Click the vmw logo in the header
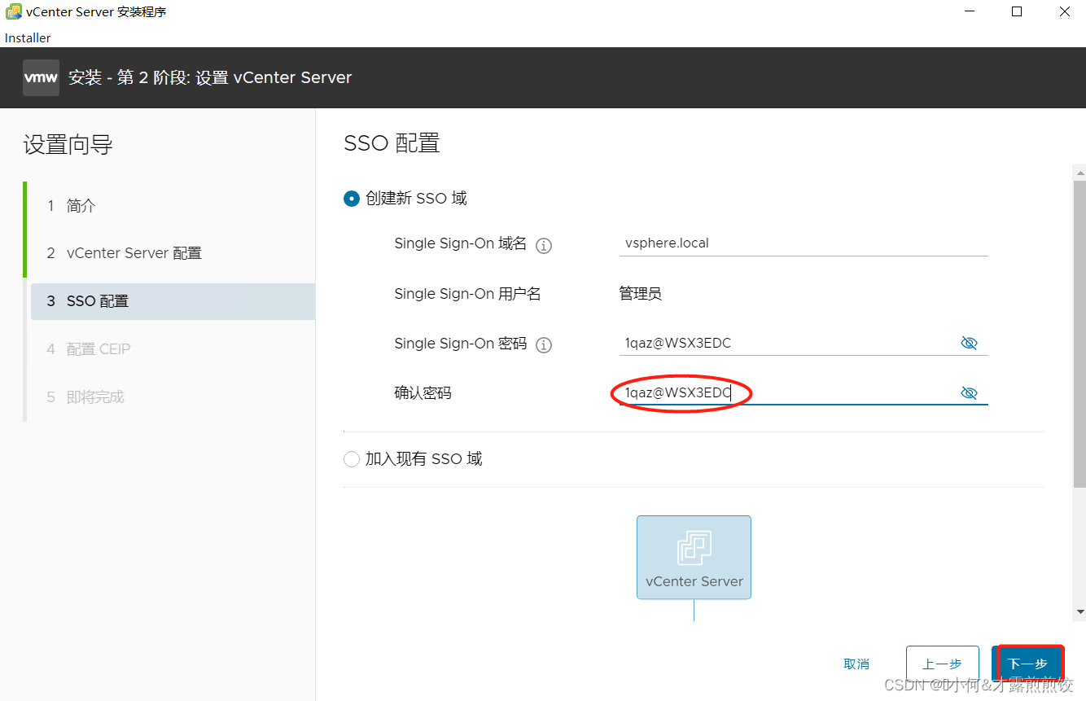The width and height of the screenshot is (1086, 701). (41, 78)
